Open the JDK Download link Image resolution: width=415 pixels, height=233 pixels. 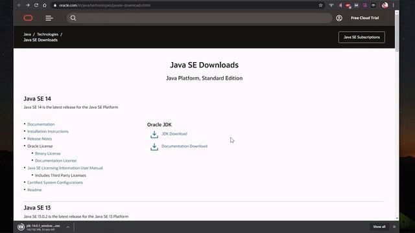pyautogui.click(x=174, y=134)
